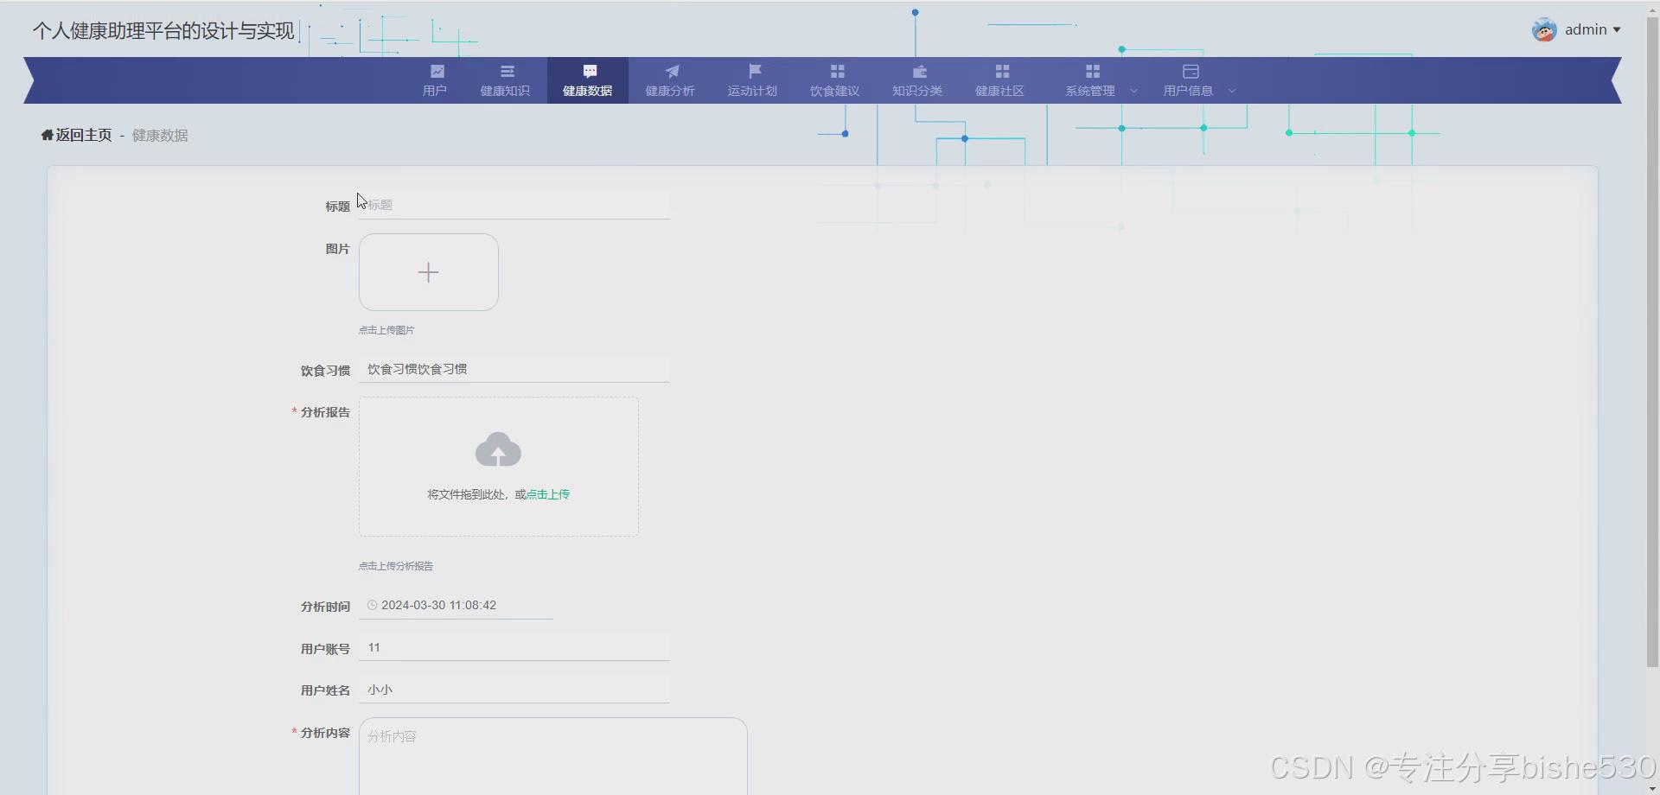Focus the 用户账号 input field

[x=514, y=647]
